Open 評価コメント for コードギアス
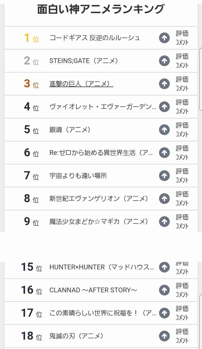This screenshot has height=349, width=202. click(182, 38)
